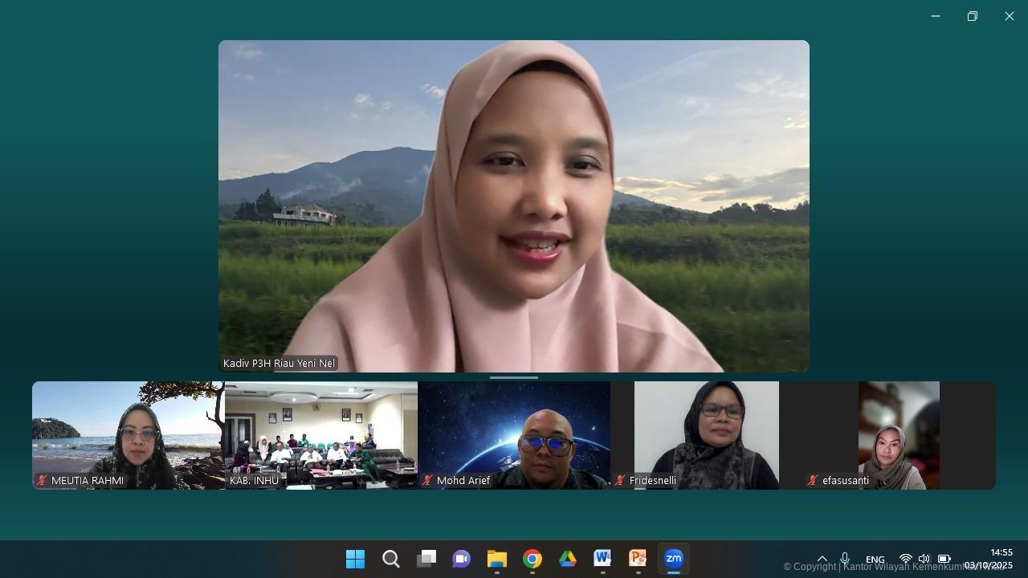
Task: Open PowerPoint from the taskbar
Action: pyautogui.click(x=638, y=559)
